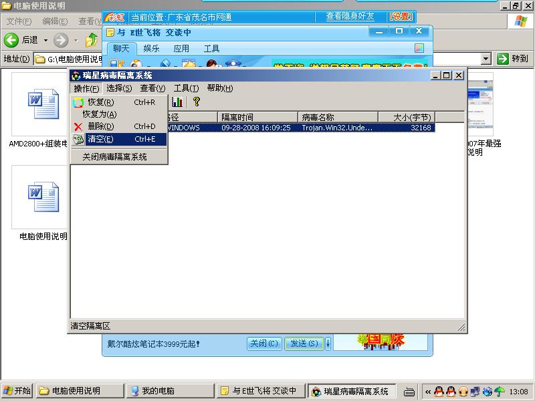Viewport: 535px width, 401px height.
Task: Click the 大小(字节) column header
Action: pos(407,117)
